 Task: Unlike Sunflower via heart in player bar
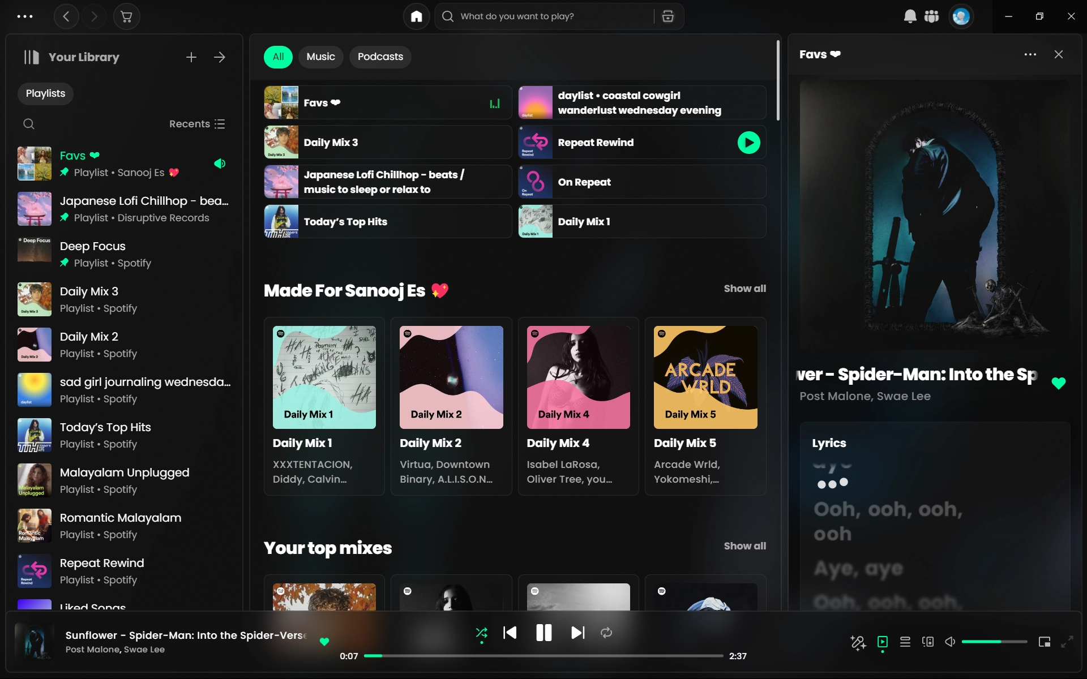pyautogui.click(x=324, y=642)
